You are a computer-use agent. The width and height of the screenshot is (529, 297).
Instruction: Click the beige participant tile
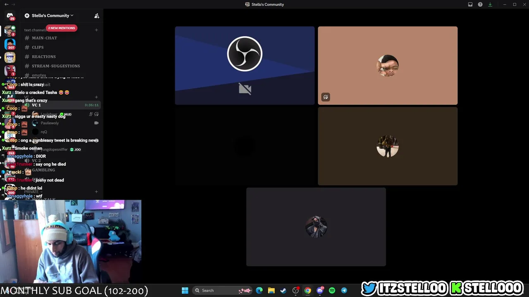[388, 66]
